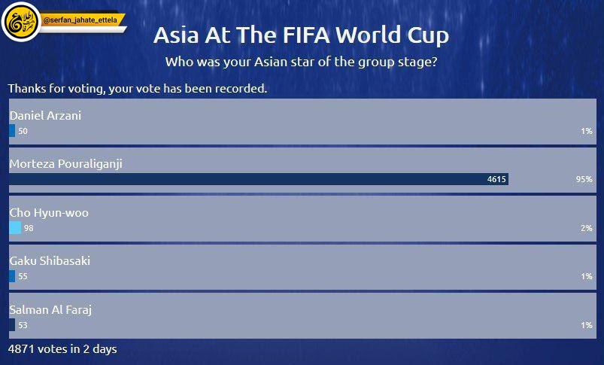Select the Gaku Shibasaki poll option
604x365 pixels.
point(302,267)
